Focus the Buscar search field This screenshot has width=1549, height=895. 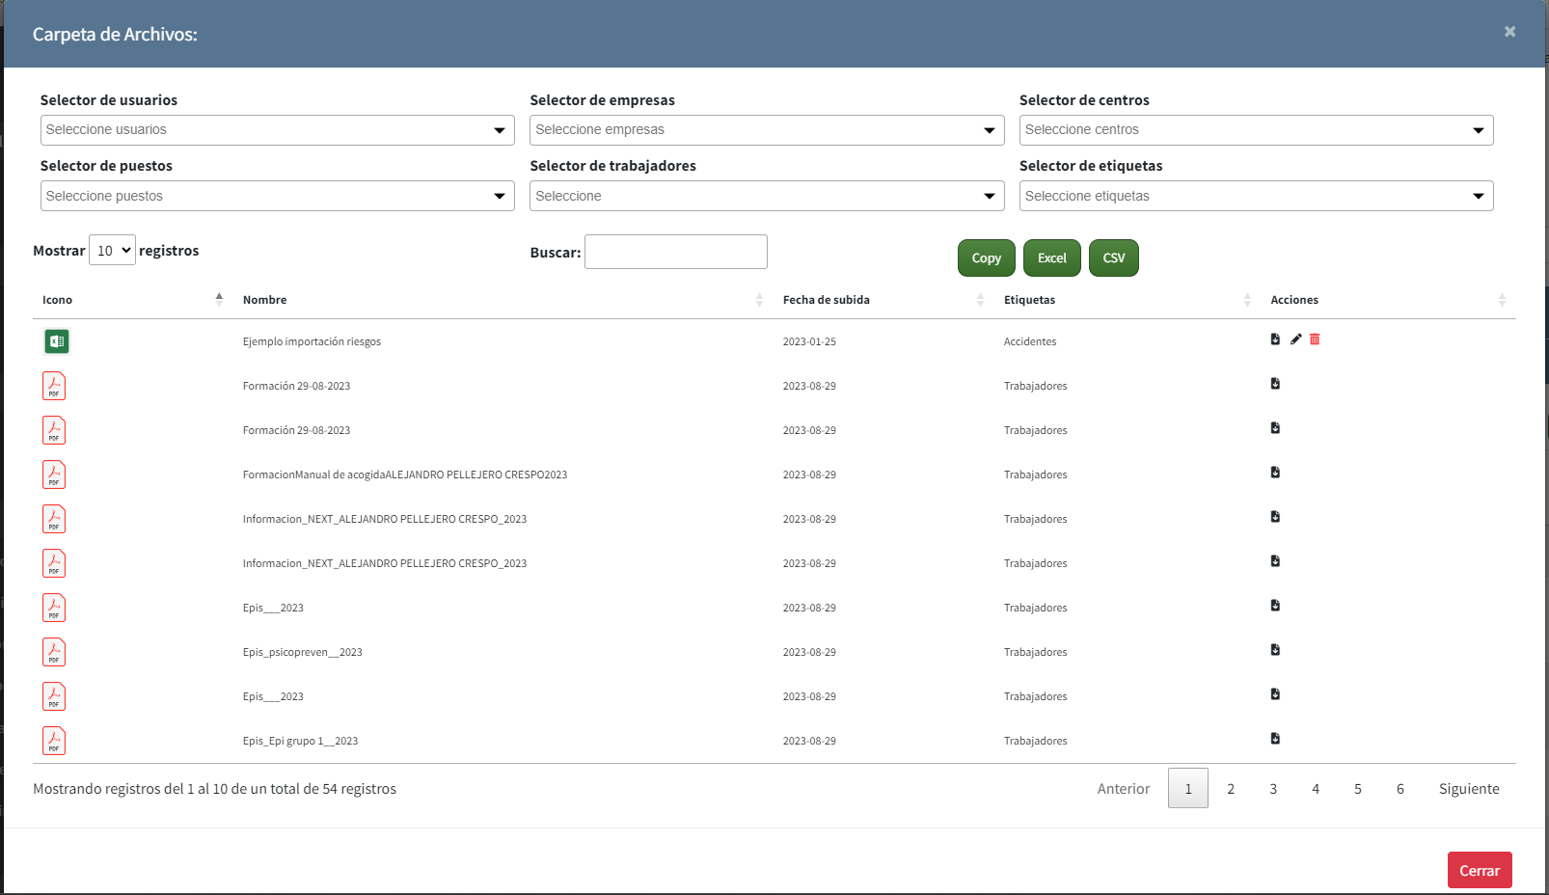point(676,252)
